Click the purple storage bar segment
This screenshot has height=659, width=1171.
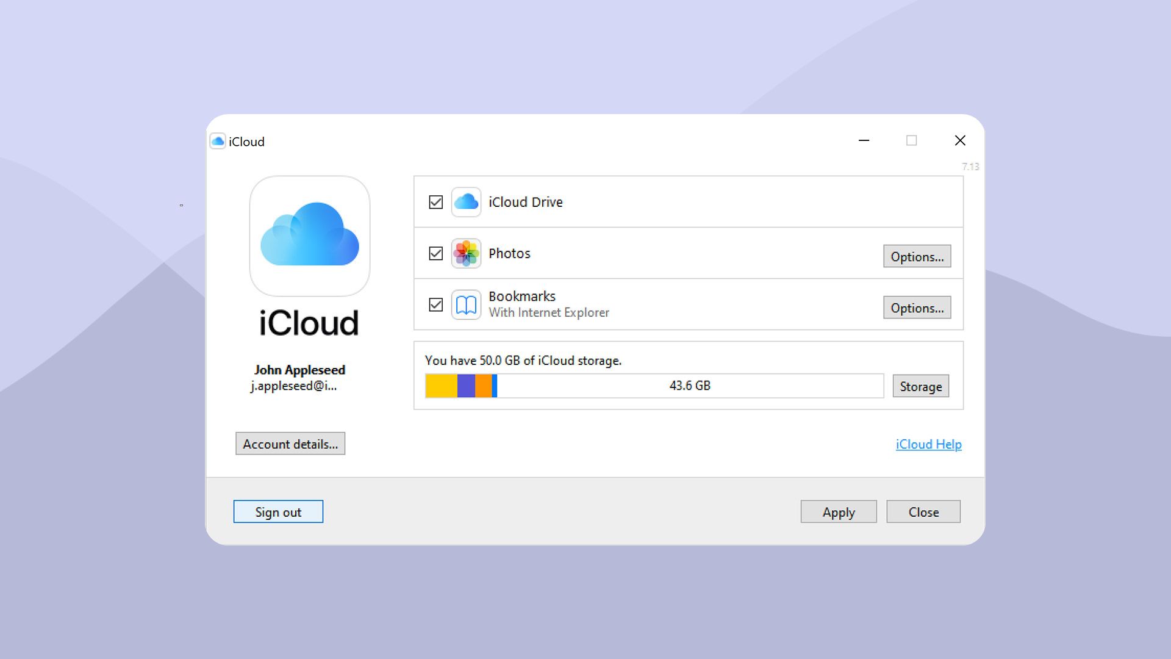click(x=466, y=386)
